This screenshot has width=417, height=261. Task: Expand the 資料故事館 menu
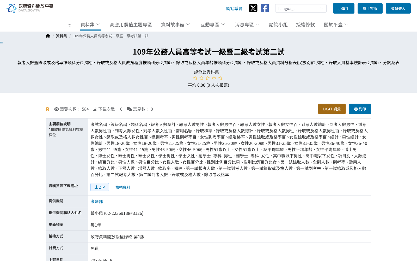(176, 25)
